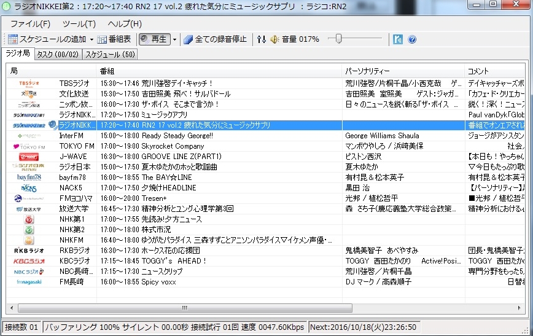The height and width of the screenshot is (336, 533).
Task: Switch to the スケジュール (50) tab
Action: coord(110,55)
